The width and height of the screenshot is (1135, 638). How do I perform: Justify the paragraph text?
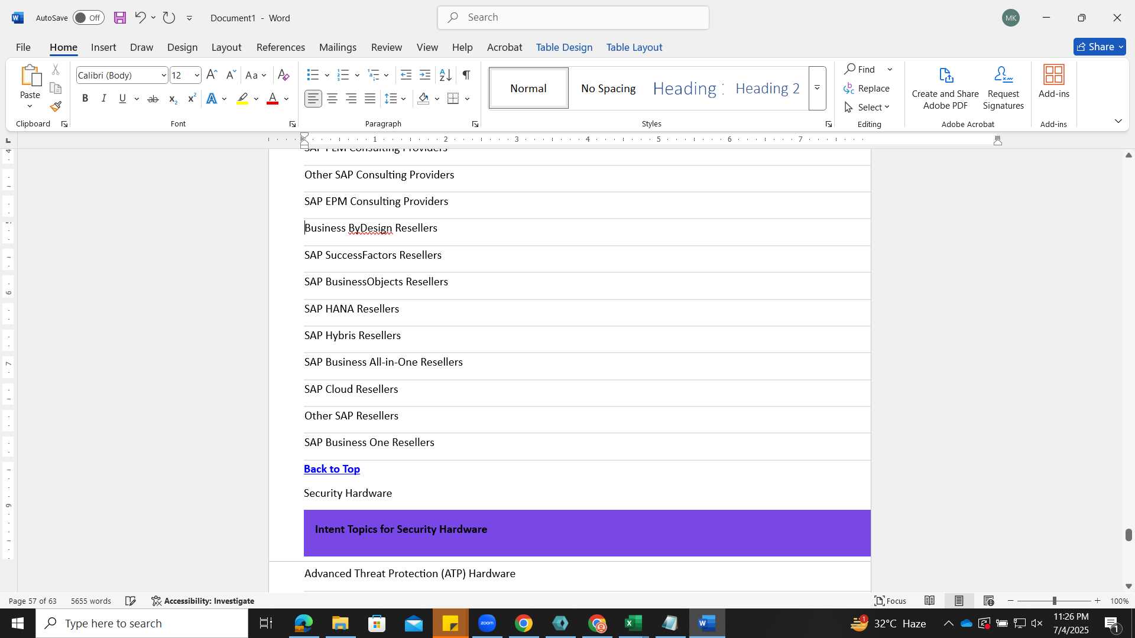(370, 99)
